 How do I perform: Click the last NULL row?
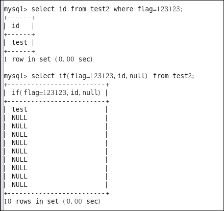[x=55, y=185]
